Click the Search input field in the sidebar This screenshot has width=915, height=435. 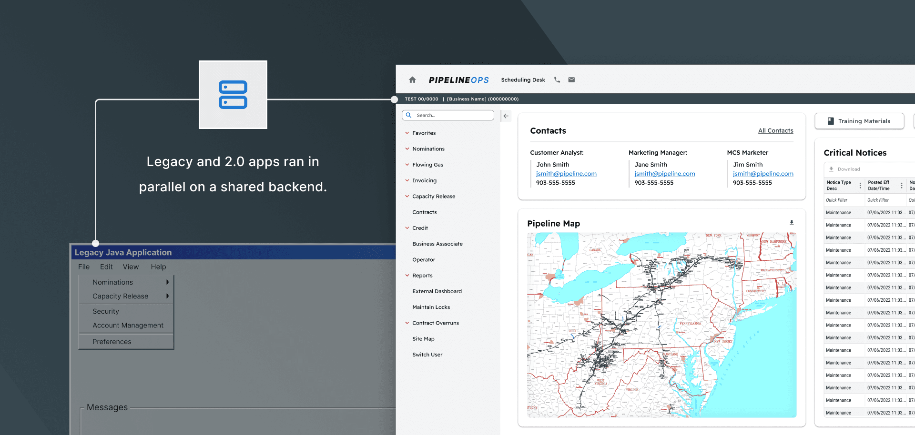point(448,115)
